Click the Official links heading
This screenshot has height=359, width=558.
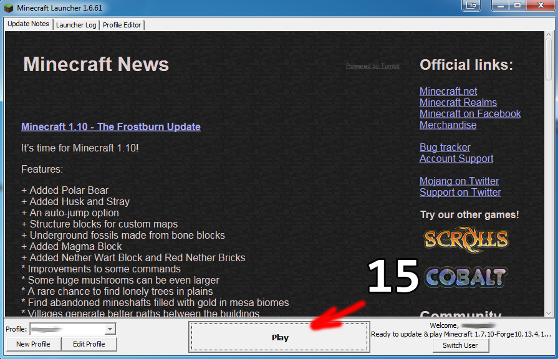[466, 65]
